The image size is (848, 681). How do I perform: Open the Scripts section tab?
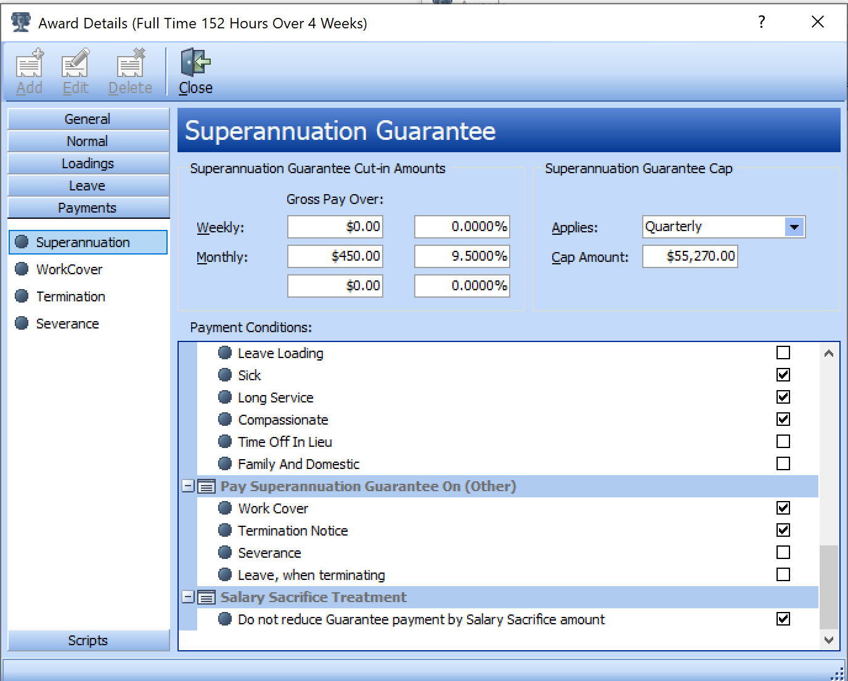pyautogui.click(x=88, y=640)
